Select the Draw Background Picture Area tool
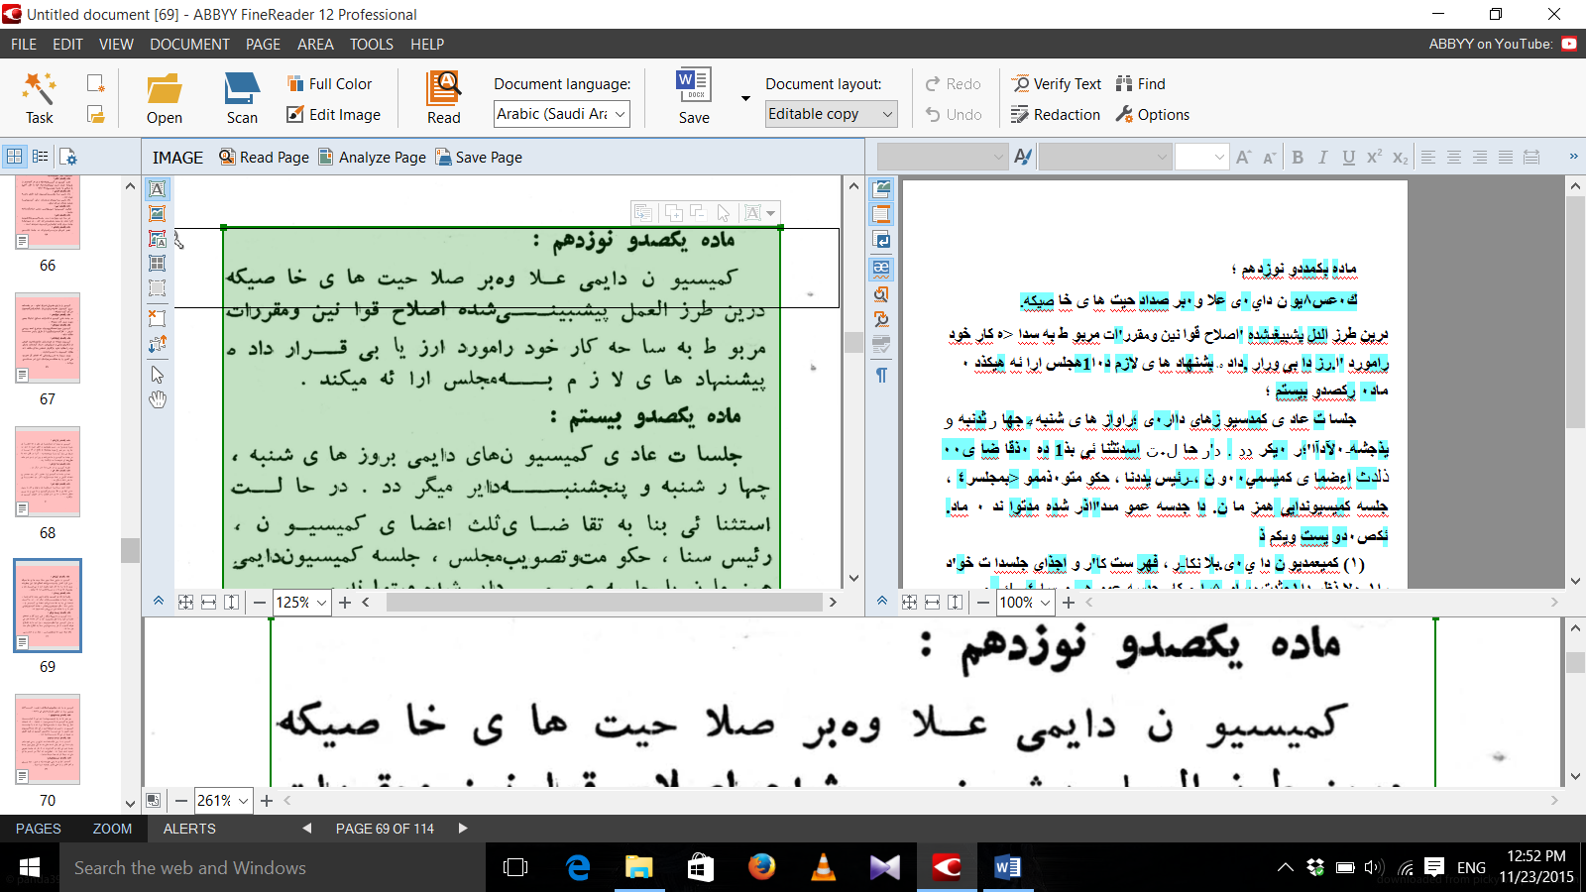 157,238
